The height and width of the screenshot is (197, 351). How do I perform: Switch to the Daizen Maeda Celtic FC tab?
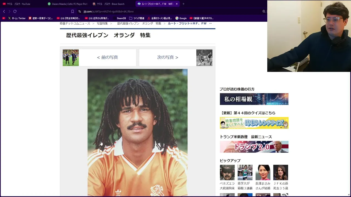pyautogui.click(x=67, y=4)
